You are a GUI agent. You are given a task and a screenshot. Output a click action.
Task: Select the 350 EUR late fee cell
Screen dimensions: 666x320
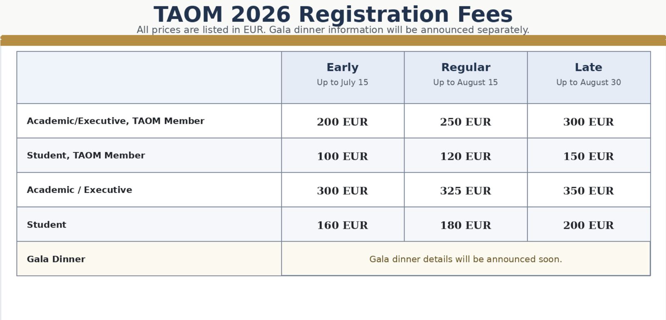(589, 191)
